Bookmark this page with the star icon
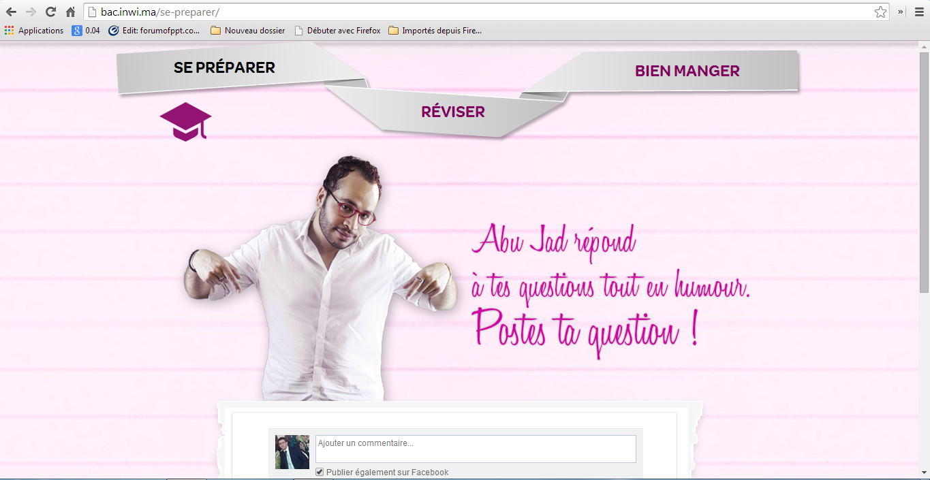The height and width of the screenshot is (480, 930). [x=880, y=12]
